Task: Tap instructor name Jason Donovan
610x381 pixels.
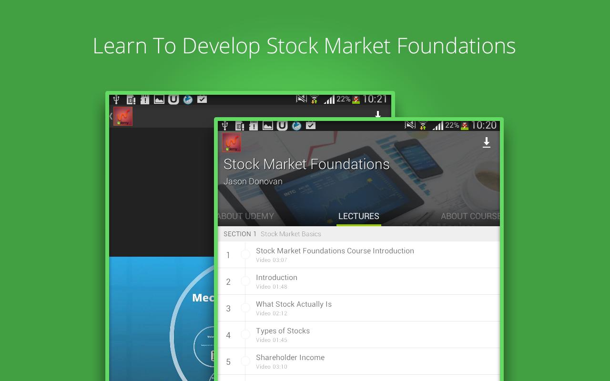Action: point(253,181)
